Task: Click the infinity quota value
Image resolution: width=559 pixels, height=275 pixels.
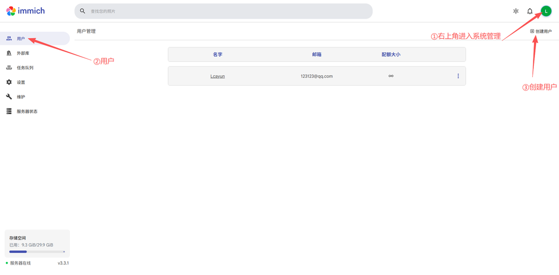Action: coord(391,76)
